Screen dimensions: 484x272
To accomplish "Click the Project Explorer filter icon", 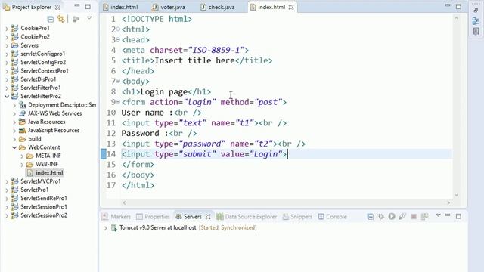I will (x=76, y=20).
